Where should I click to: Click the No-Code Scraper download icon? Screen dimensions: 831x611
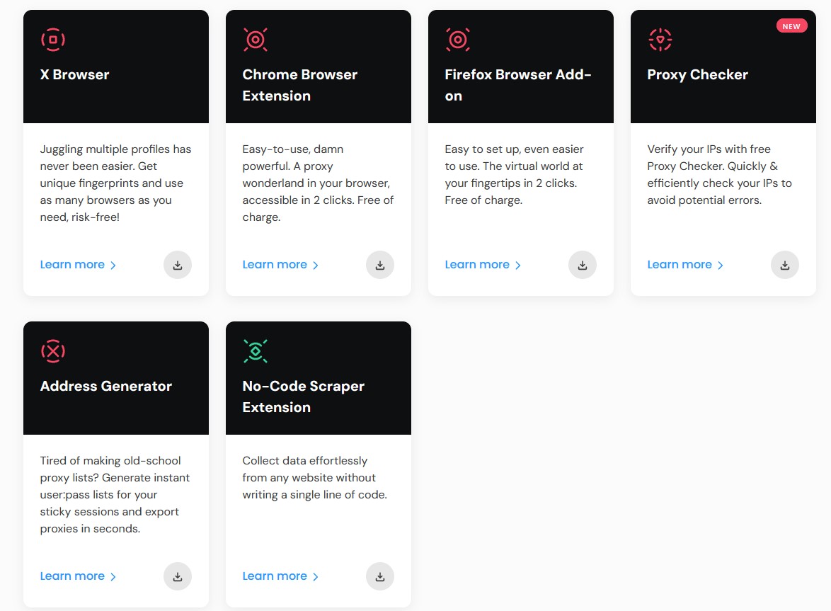point(380,576)
